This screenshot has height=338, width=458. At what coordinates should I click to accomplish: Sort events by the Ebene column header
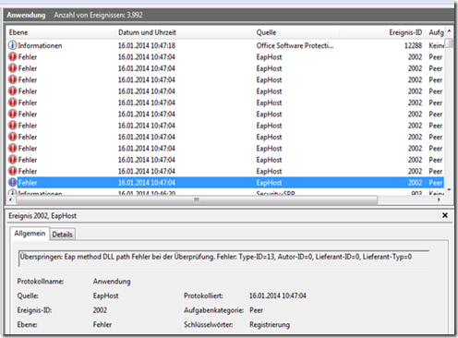pyautogui.click(x=60, y=32)
